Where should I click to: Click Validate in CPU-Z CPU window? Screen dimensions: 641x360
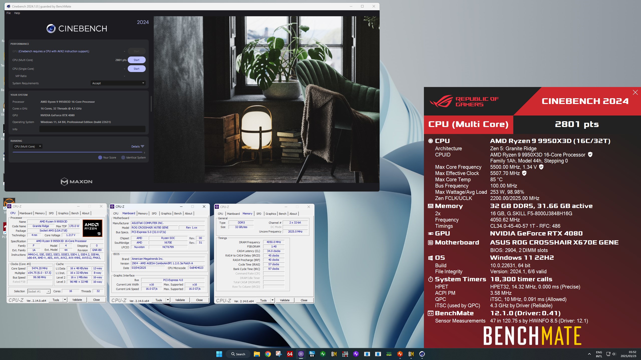(x=77, y=300)
